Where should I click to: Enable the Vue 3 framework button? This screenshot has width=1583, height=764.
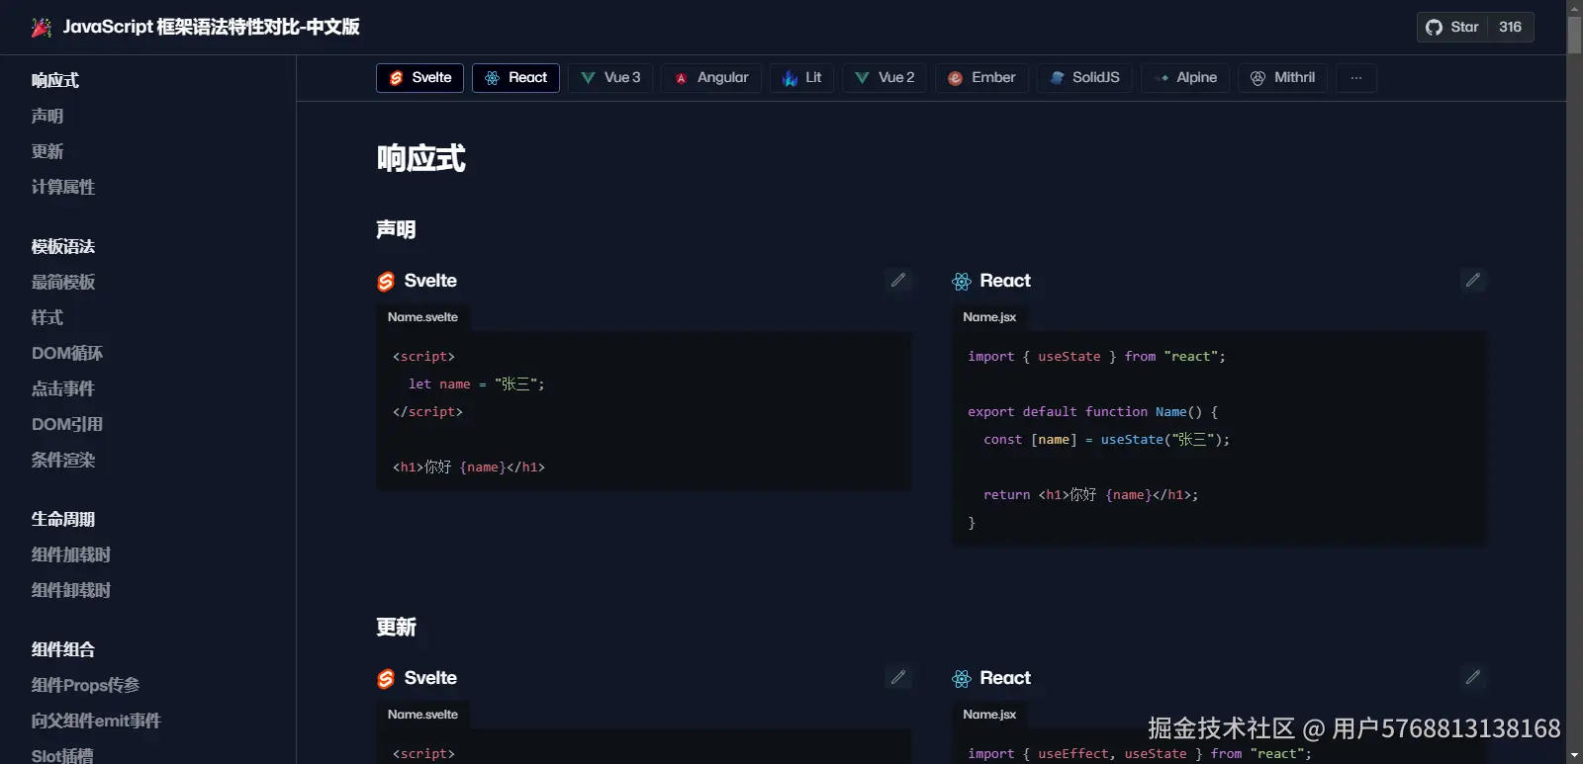610,78
